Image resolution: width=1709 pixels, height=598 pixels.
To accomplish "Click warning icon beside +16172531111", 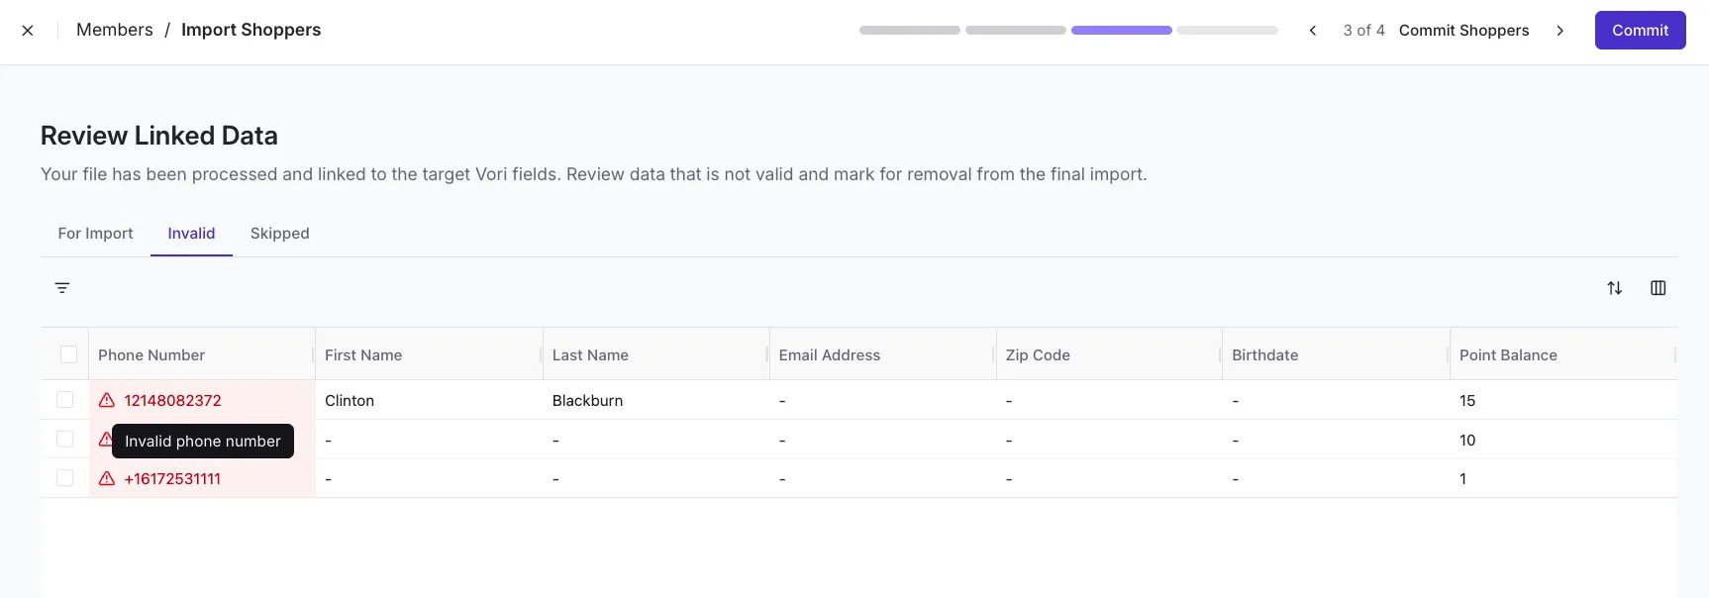I will click(107, 478).
